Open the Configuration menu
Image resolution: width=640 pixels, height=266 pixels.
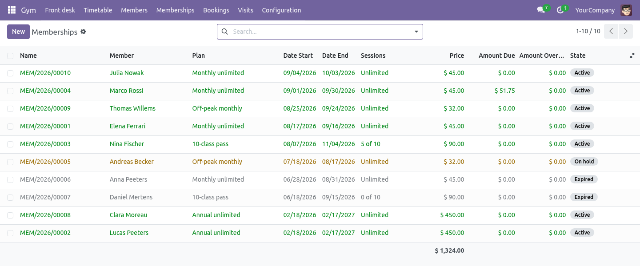tap(281, 10)
